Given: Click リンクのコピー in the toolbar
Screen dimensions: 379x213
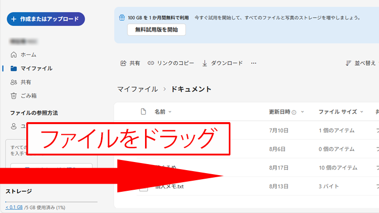Looking at the screenshot, I should 171,63.
